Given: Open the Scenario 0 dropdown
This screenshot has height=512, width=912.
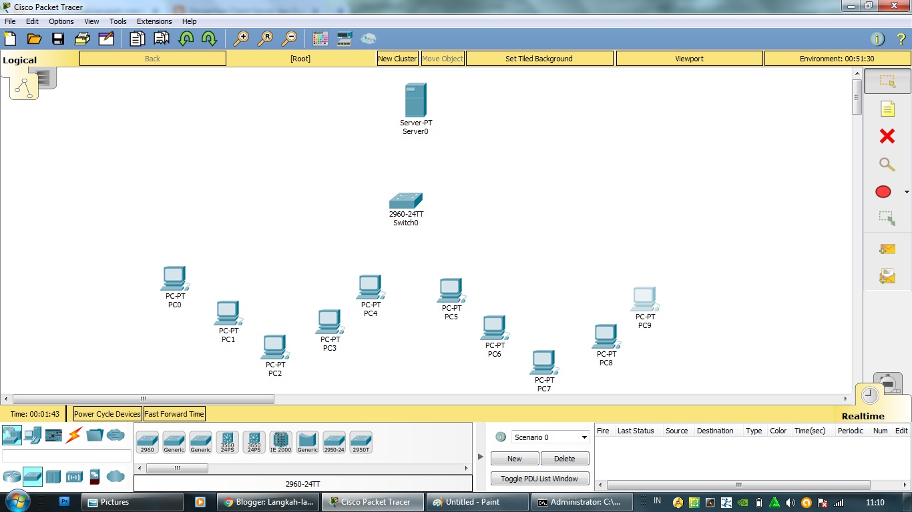Looking at the screenshot, I should (x=584, y=437).
